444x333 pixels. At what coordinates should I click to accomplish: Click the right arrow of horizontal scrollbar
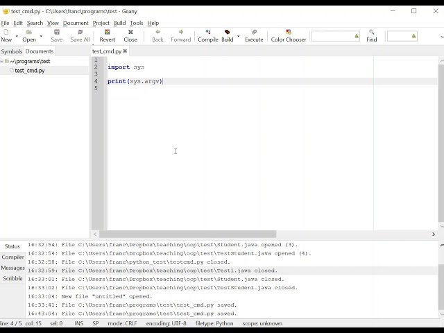pyautogui.click(x=433, y=234)
